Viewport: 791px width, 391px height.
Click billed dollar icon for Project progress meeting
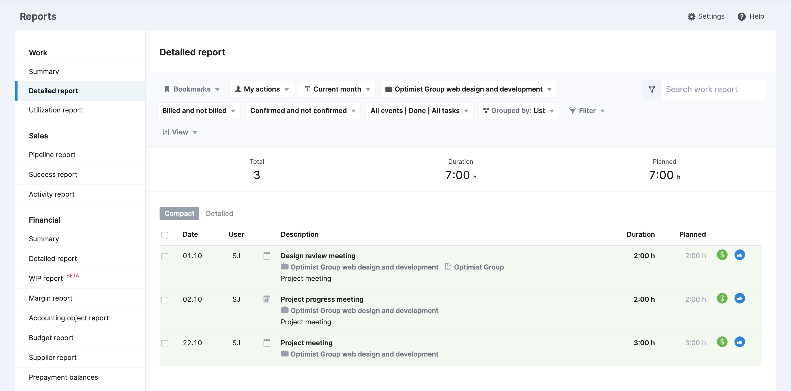[x=722, y=298]
